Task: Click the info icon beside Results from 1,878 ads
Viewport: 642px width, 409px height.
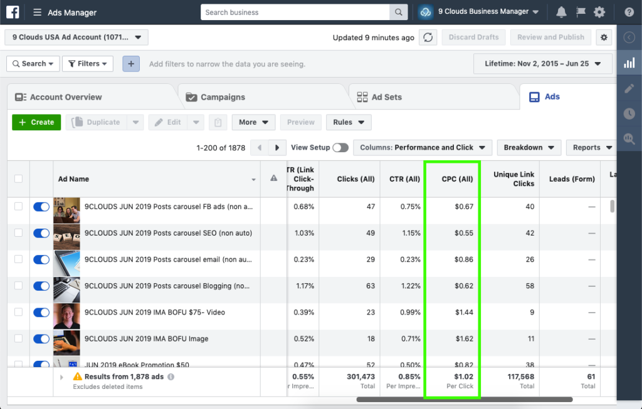Action: [171, 376]
